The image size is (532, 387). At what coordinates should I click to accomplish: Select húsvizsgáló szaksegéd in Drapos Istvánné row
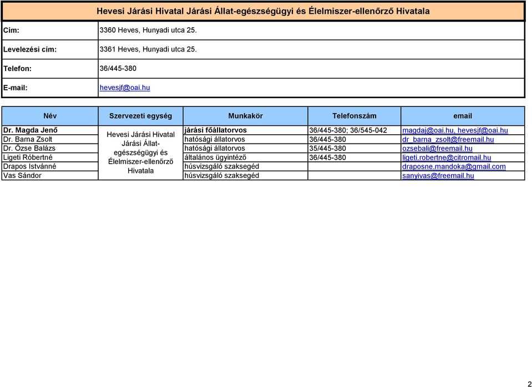pos(221,166)
